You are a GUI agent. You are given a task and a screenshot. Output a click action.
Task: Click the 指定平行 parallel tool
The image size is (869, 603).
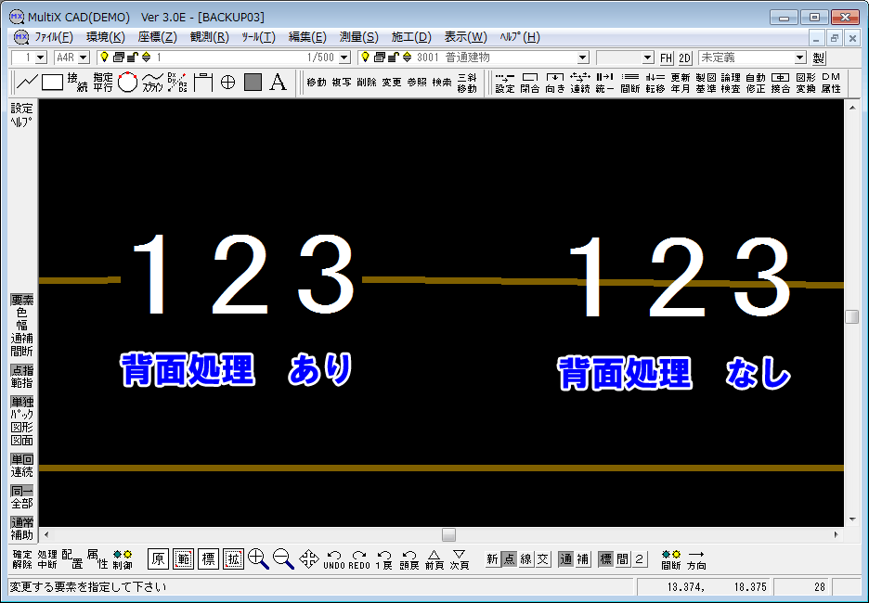pyautogui.click(x=102, y=83)
